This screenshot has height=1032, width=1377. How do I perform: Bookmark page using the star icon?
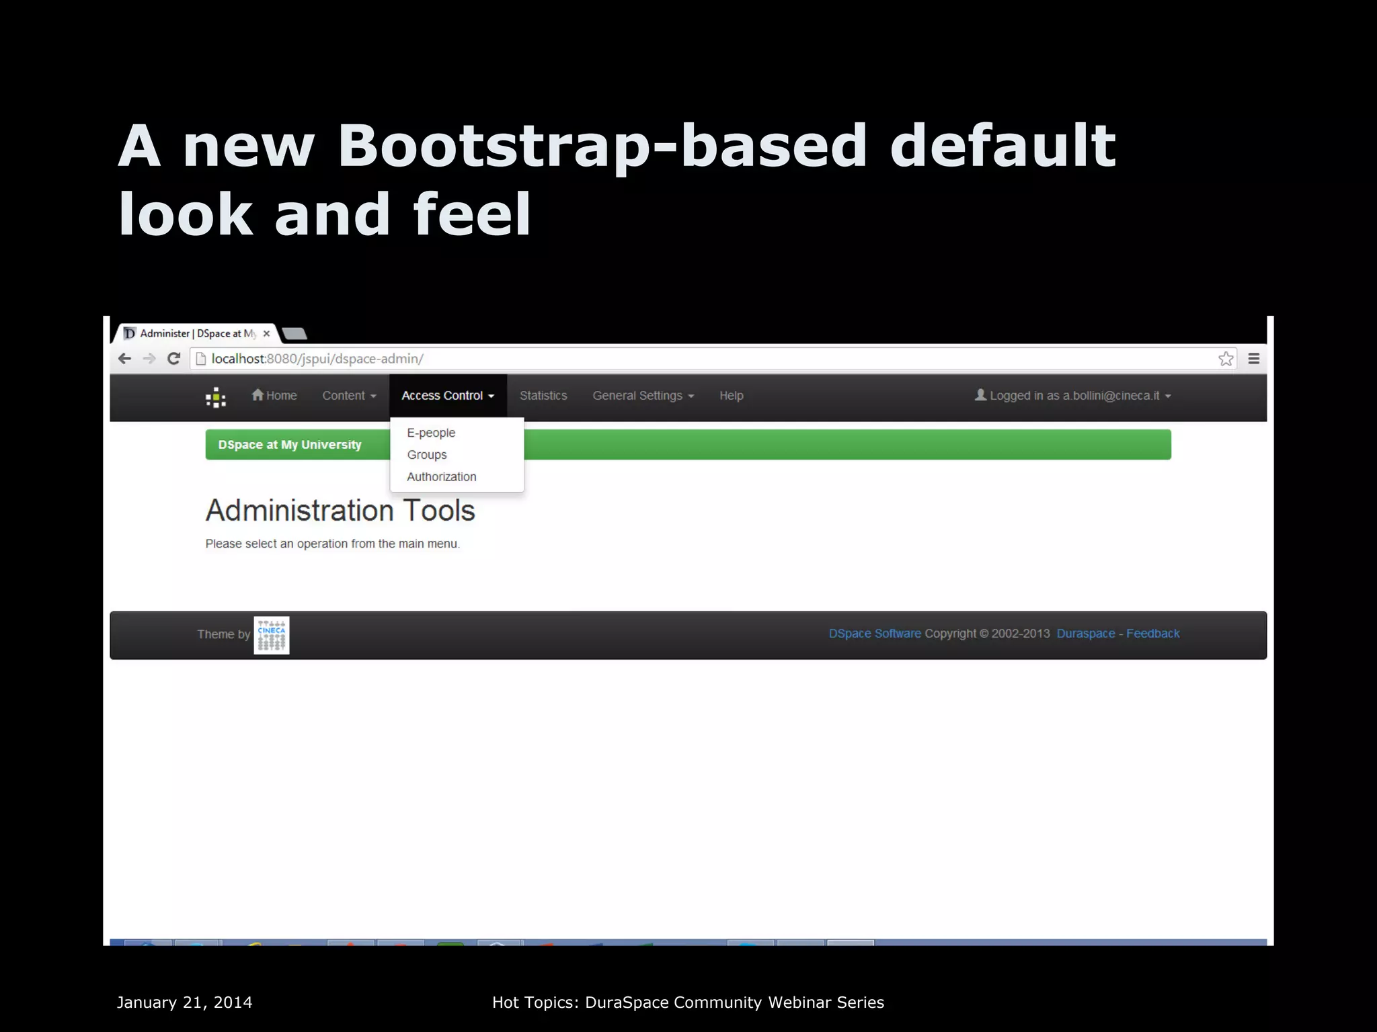1226,359
